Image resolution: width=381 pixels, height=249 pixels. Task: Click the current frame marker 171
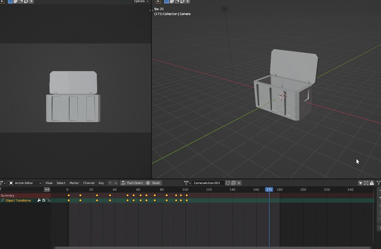click(x=269, y=190)
